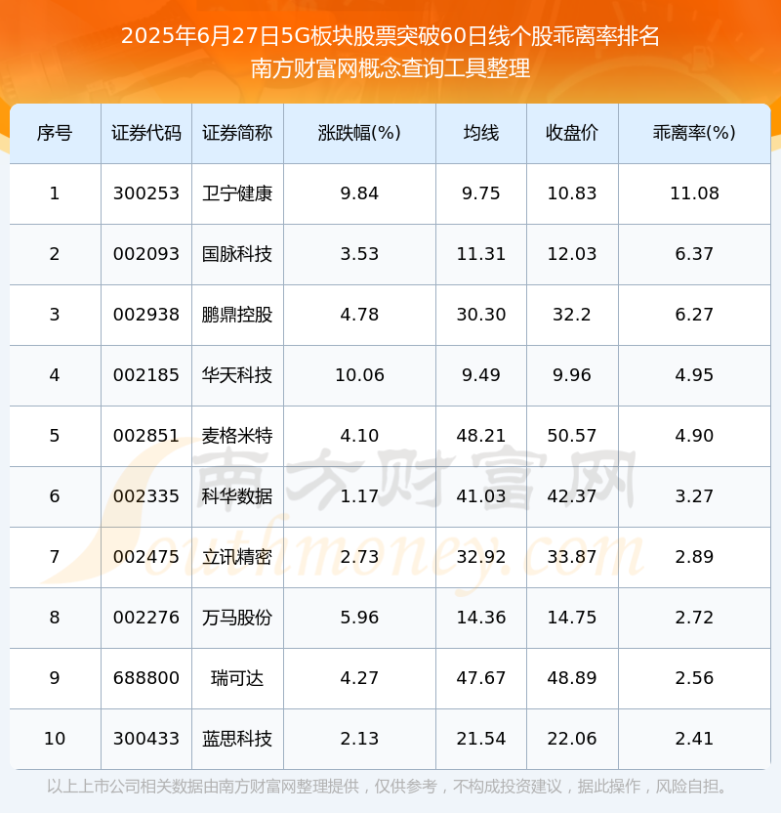The width and height of the screenshot is (781, 813).
Task: Click the 证券代码 column header
Action: 146,133
